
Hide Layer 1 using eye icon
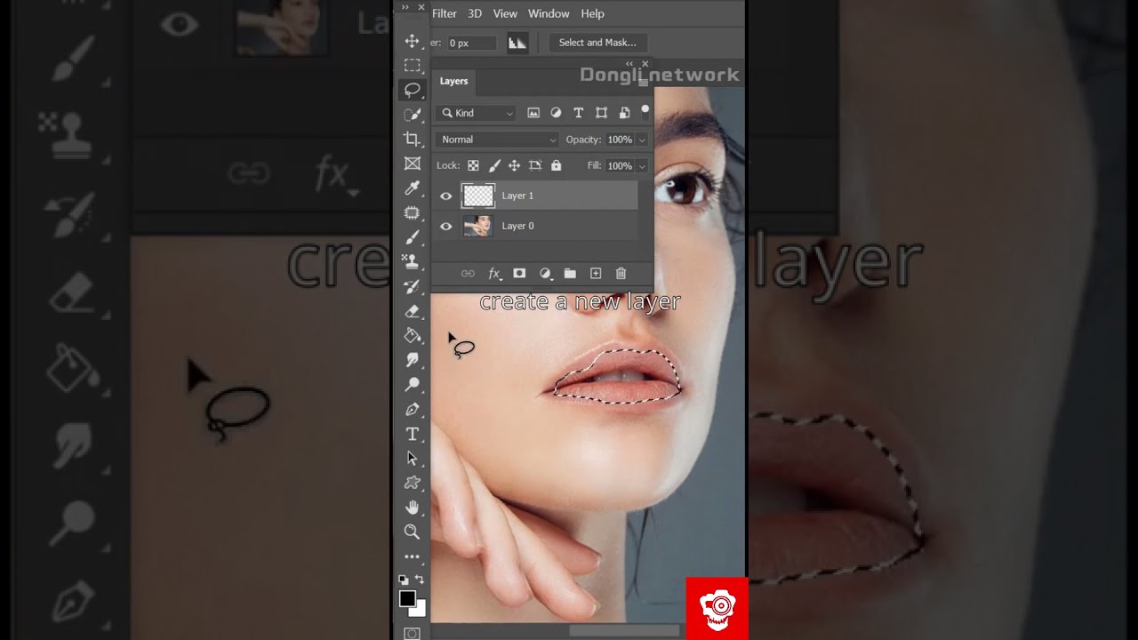[446, 196]
